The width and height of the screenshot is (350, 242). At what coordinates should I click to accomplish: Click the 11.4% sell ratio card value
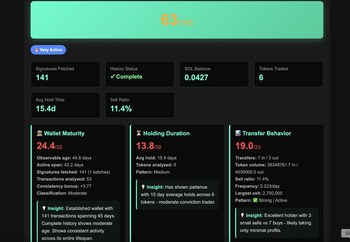(x=121, y=109)
